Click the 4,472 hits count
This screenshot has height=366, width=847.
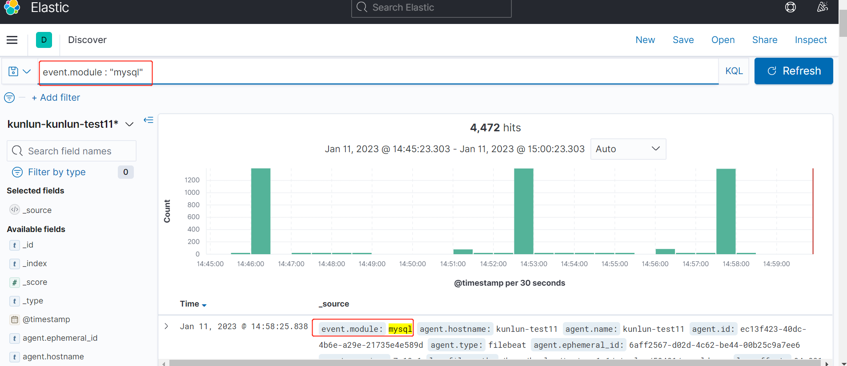point(495,128)
